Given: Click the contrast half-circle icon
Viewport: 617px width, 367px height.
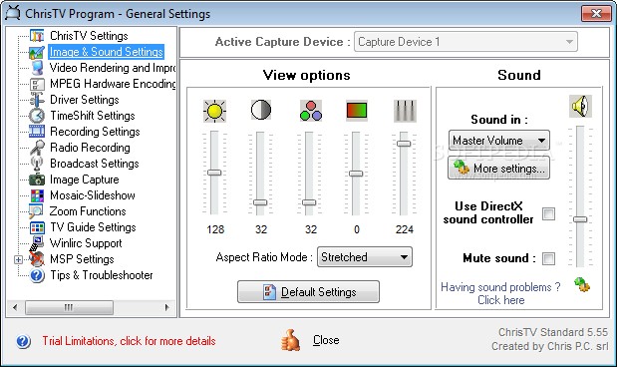Looking at the screenshot, I should [261, 110].
